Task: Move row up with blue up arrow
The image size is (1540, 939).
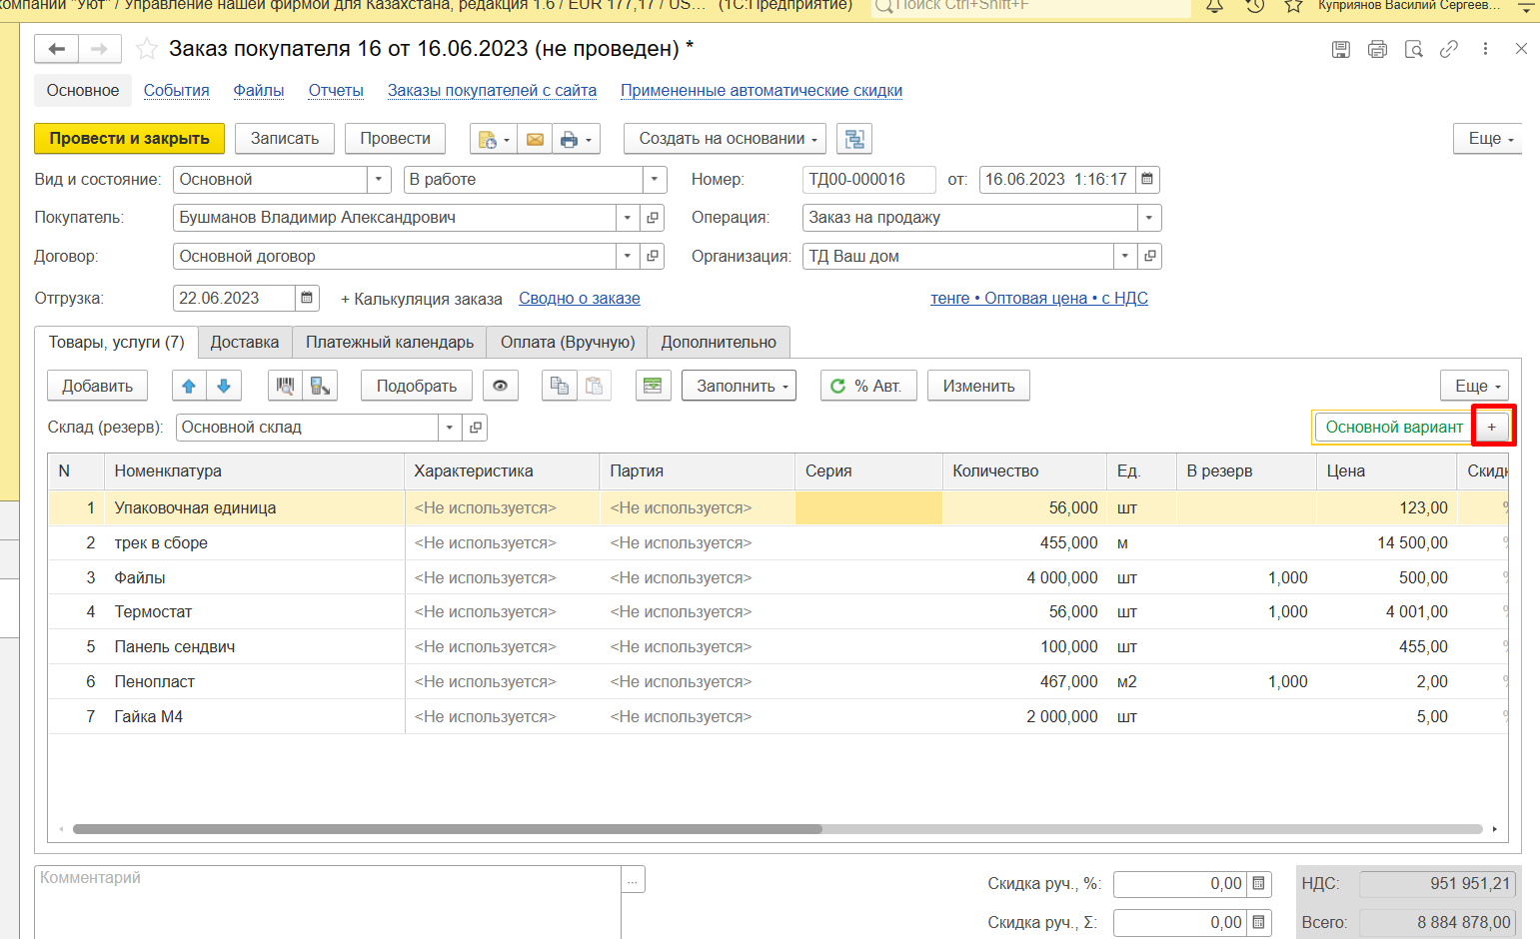Action: (189, 386)
